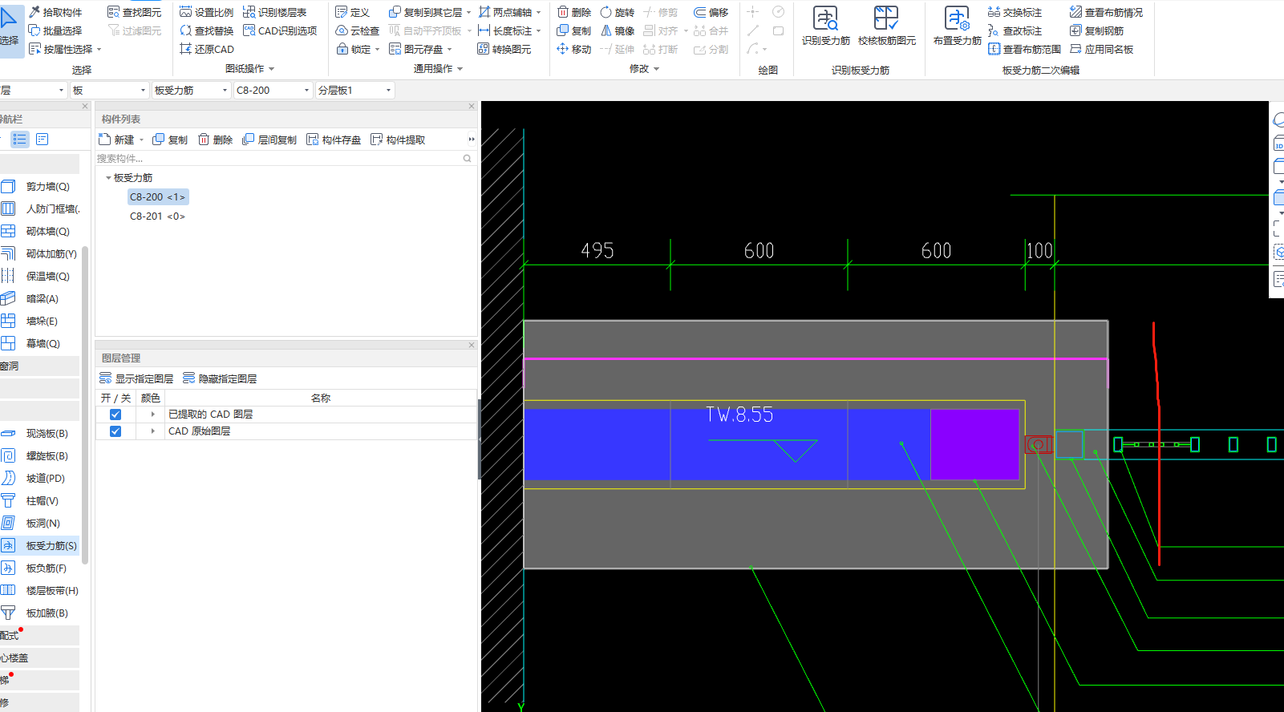Select 剪力墙(Q) in navigation list
Screen dimensions: 1284x712
(40, 187)
